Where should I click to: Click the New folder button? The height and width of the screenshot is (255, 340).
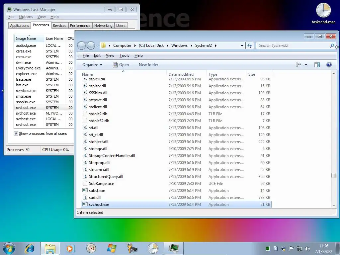pyautogui.click(x=148, y=65)
